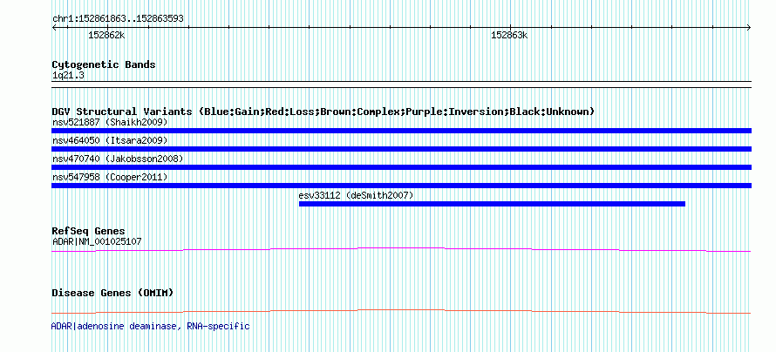Image resolution: width=776 pixels, height=352 pixels.
Task: Click the Cytogenetic Bands track title
Action: point(104,64)
